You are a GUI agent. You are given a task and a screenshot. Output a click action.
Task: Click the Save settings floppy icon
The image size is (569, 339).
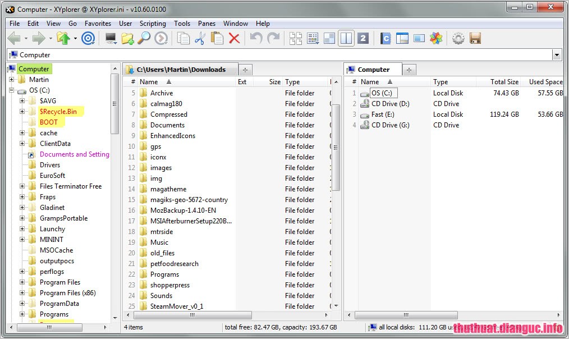(475, 38)
